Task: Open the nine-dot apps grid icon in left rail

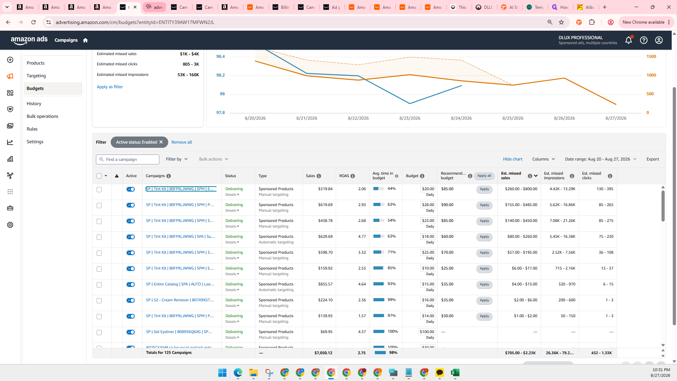Action: 10,192
